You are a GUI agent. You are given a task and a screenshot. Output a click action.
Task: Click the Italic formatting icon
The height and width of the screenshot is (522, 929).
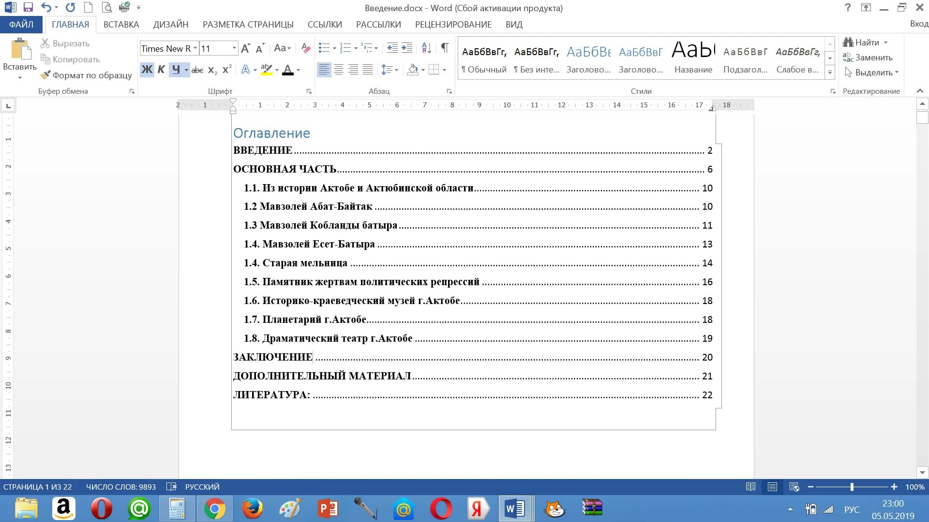161,70
